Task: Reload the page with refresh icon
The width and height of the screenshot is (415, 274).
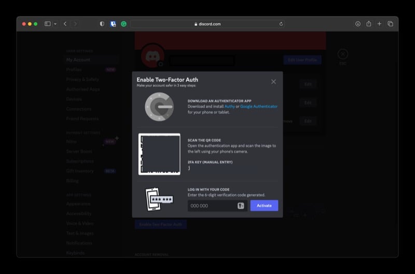Action: [x=281, y=24]
